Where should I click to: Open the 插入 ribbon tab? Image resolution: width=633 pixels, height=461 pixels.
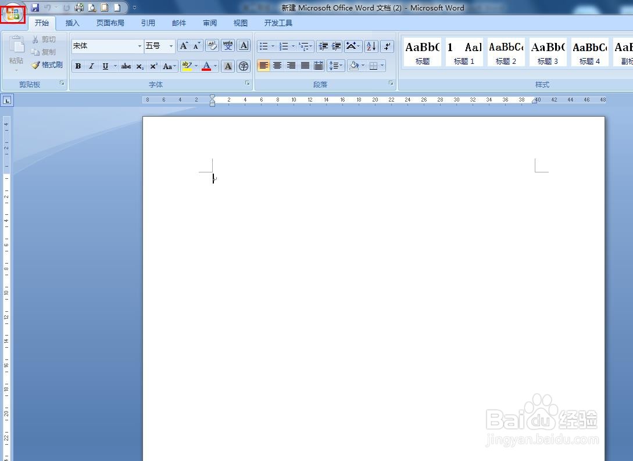[72, 23]
